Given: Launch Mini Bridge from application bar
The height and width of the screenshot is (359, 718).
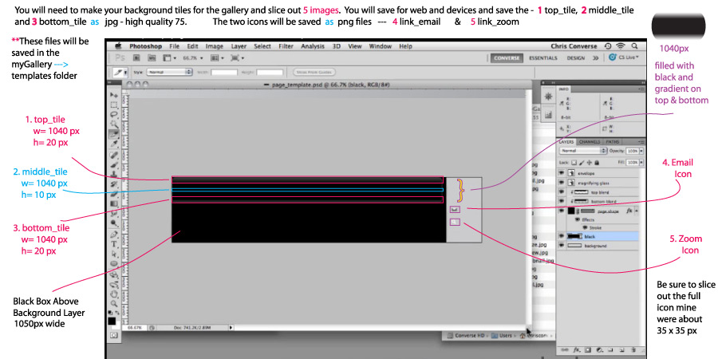Looking at the screenshot, I should click(x=151, y=58).
